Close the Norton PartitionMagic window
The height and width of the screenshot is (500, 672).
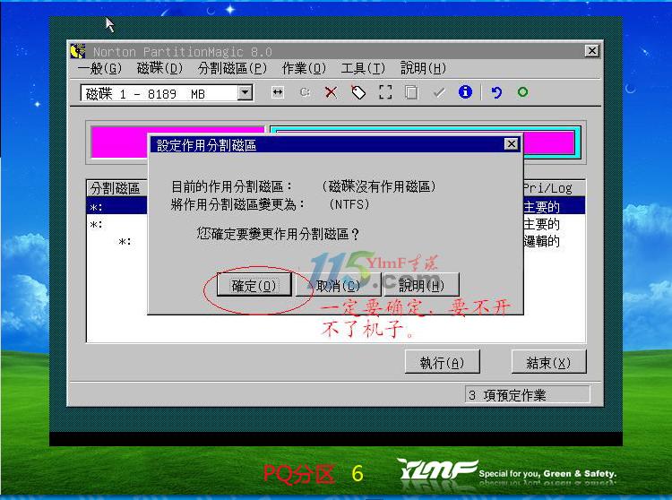[x=592, y=50]
